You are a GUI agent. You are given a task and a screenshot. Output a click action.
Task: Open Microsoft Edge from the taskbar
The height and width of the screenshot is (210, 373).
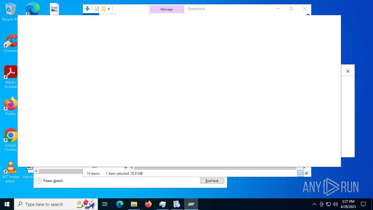[x=120, y=204]
